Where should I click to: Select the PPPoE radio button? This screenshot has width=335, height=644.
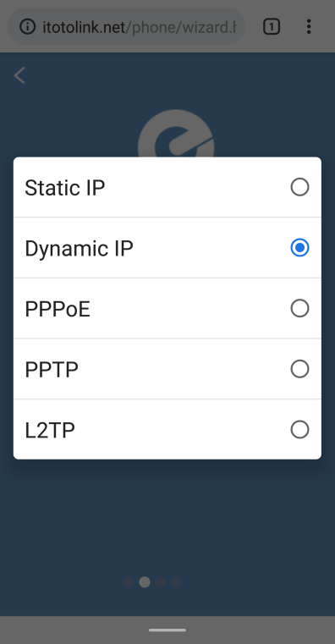pos(299,308)
